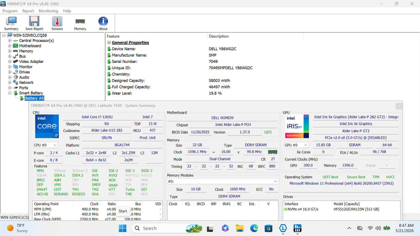Image resolution: width=420 pixels, height=236 pixels.
Task: Click the Wi-Fi tray icon
Action: [370, 228]
